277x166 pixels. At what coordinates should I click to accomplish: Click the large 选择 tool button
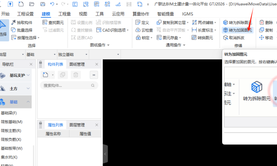pyautogui.click(x=3, y=30)
